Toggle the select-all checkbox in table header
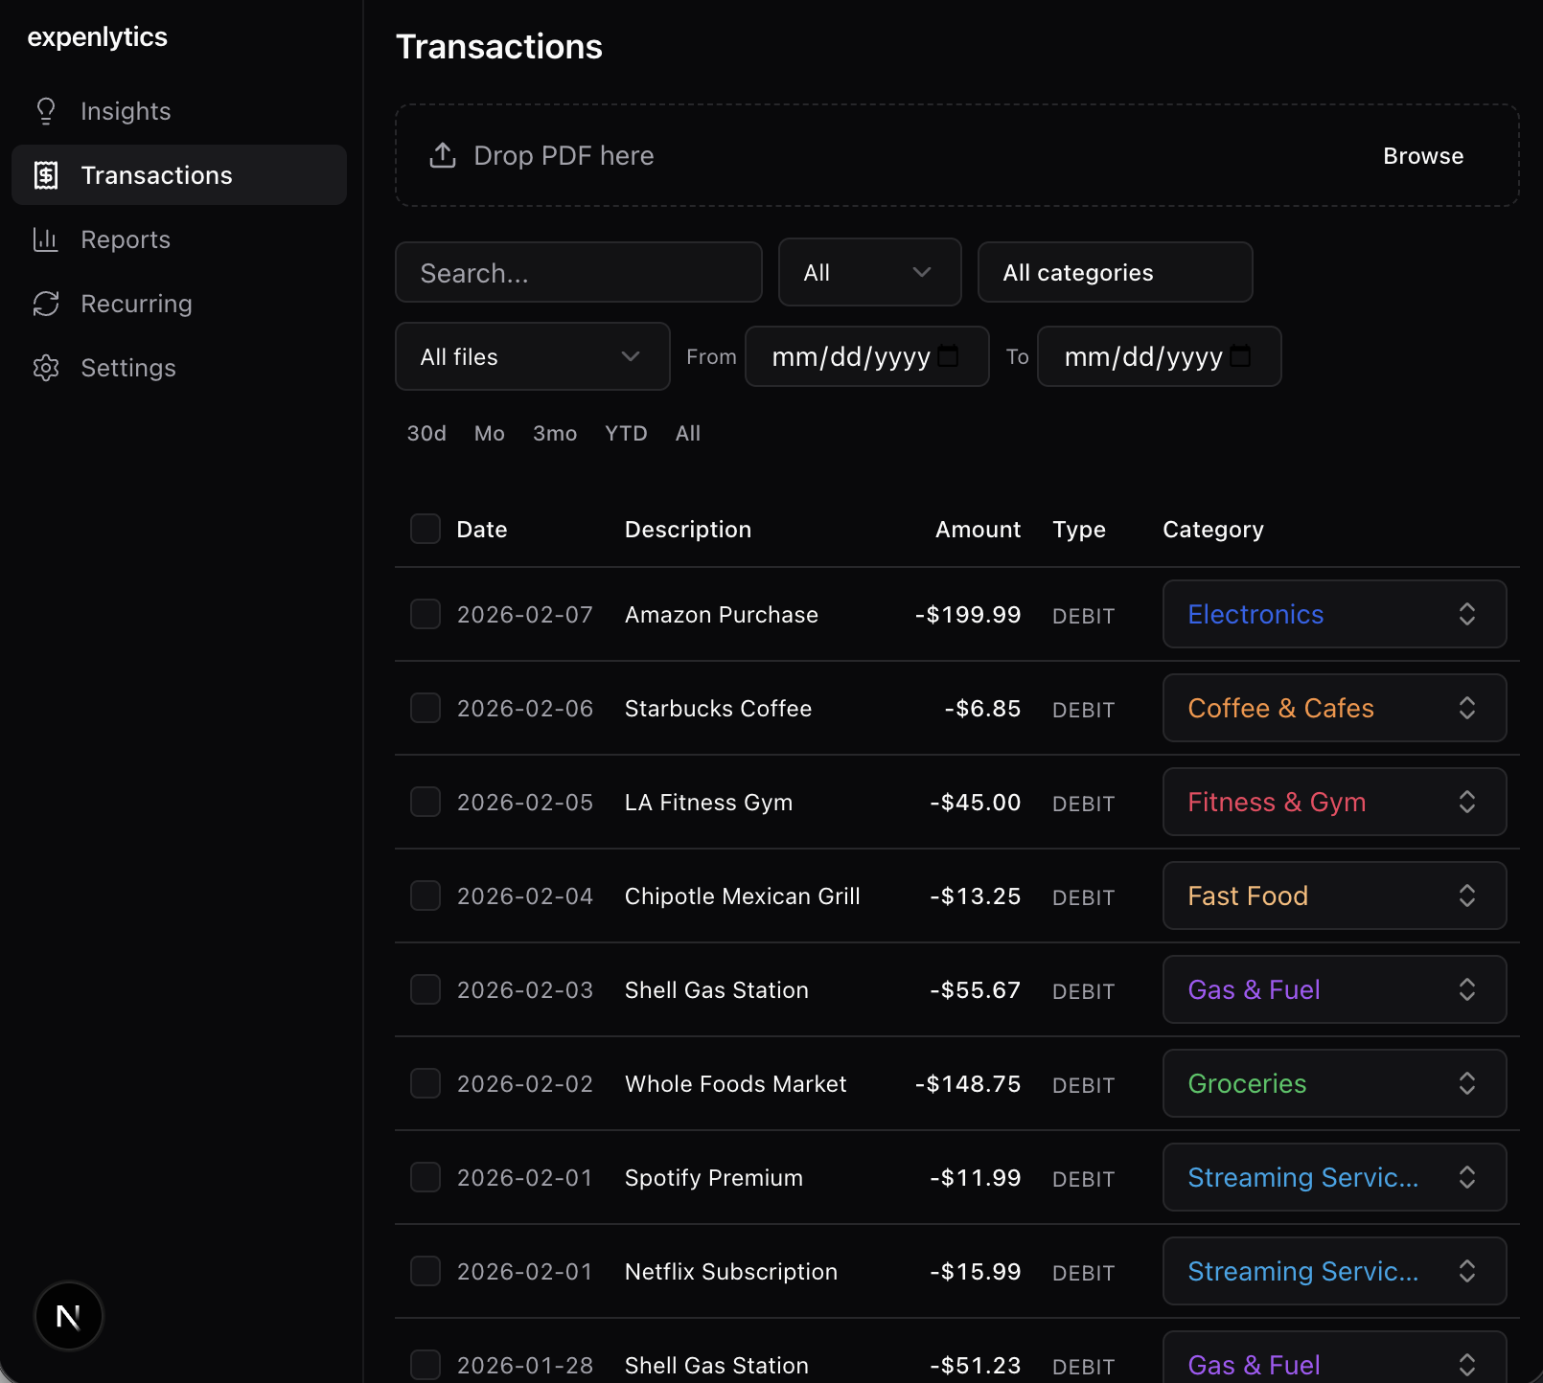1543x1383 pixels. pos(425,528)
